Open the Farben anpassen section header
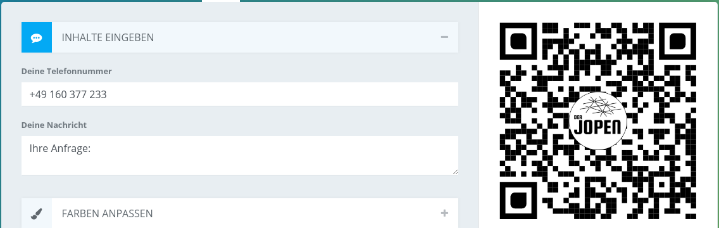Screen dimensions: 719x228 (x=240, y=213)
